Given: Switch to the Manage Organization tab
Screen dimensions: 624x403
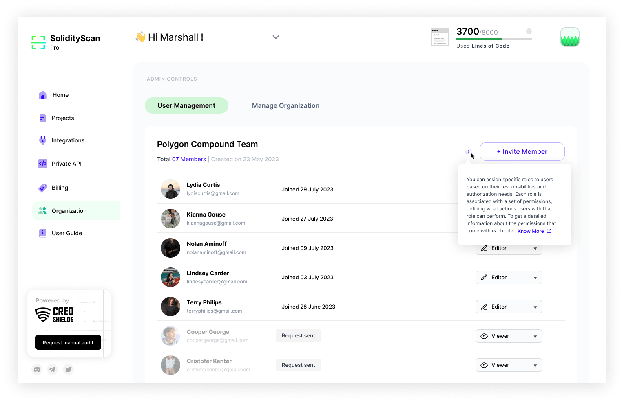Looking at the screenshot, I should pos(285,105).
